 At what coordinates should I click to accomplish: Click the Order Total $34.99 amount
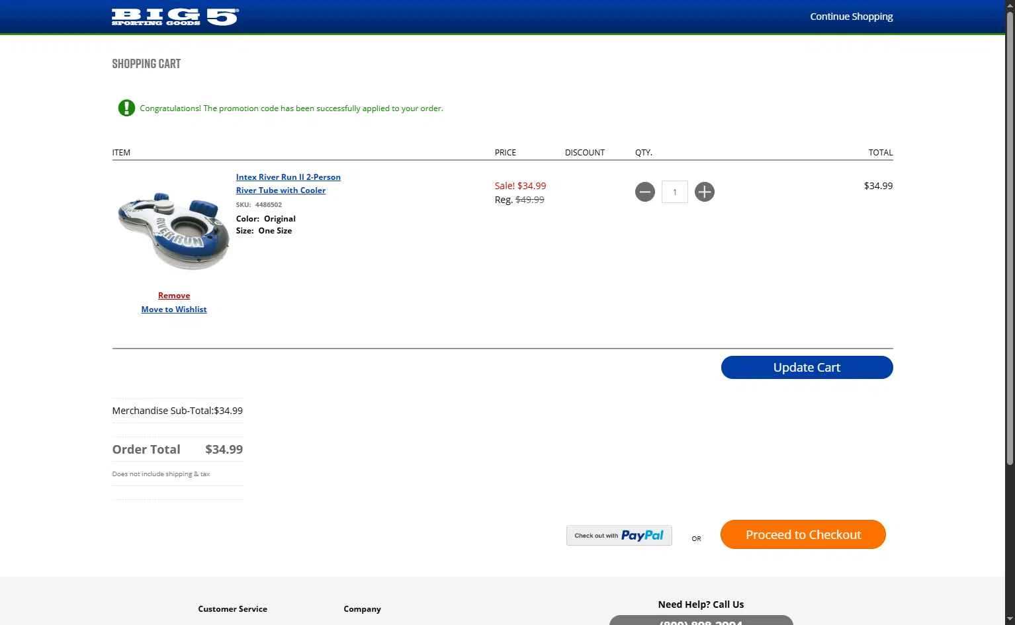tap(224, 450)
